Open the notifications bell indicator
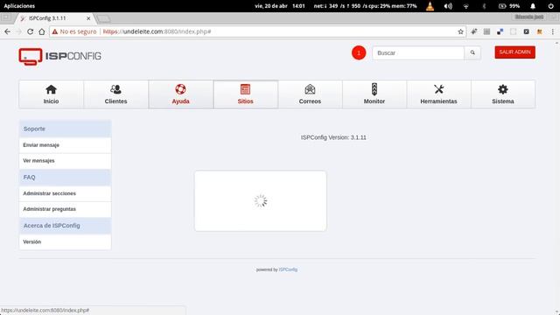Viewport: 560px width, 315px height. pyautogui.click(x=533, y=6)
